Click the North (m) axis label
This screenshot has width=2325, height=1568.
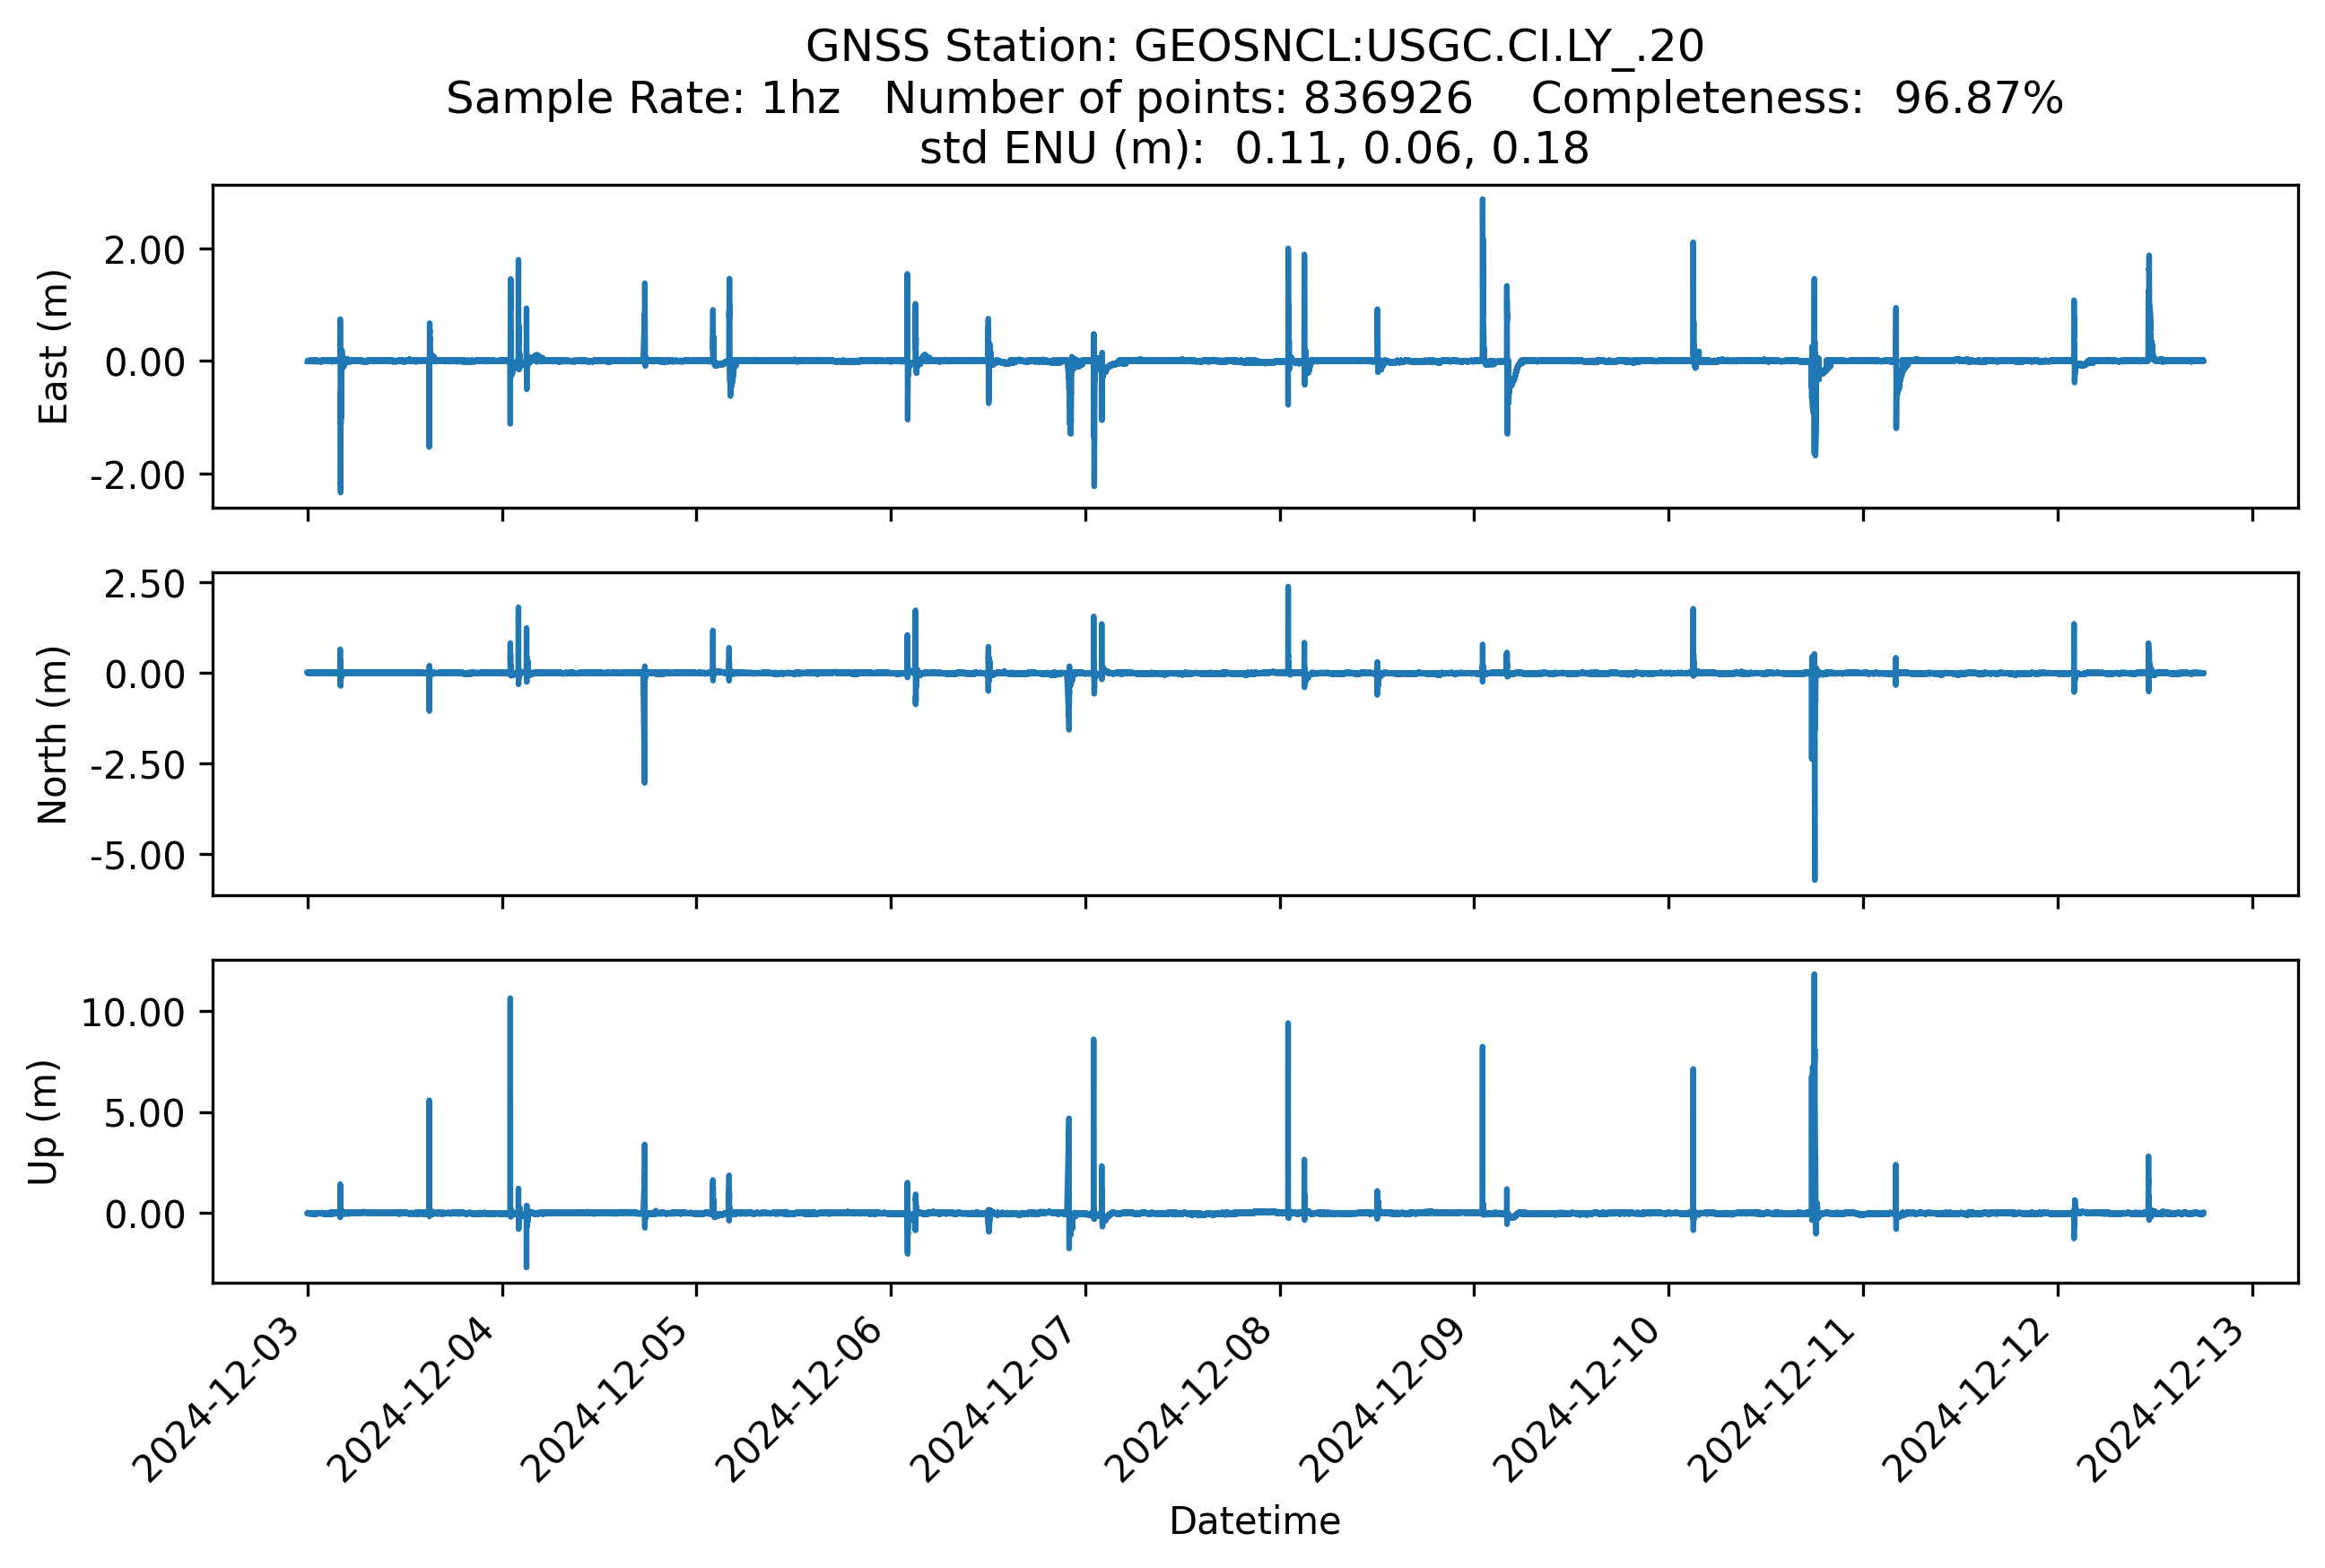[x=53, y=734]
